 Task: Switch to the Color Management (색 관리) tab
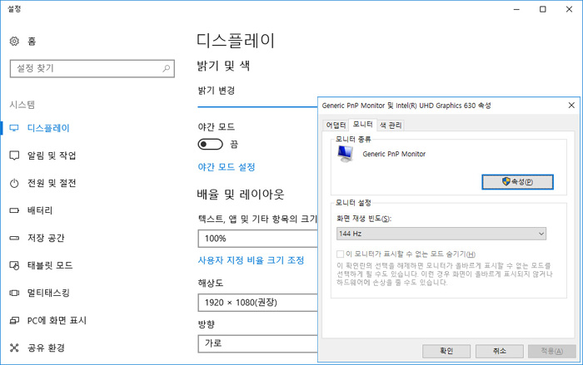click(391, 125)
